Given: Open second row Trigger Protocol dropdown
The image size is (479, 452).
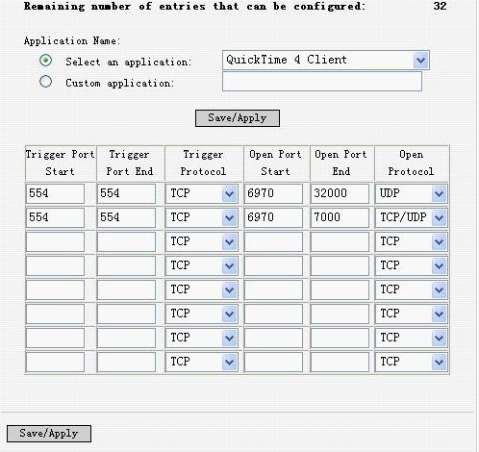Looking at the screenshot, I should point(201,217).
